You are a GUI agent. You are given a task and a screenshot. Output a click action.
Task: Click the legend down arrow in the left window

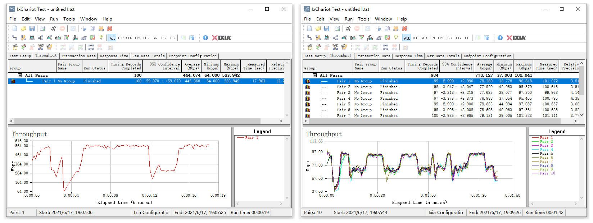tap(287, 198)
